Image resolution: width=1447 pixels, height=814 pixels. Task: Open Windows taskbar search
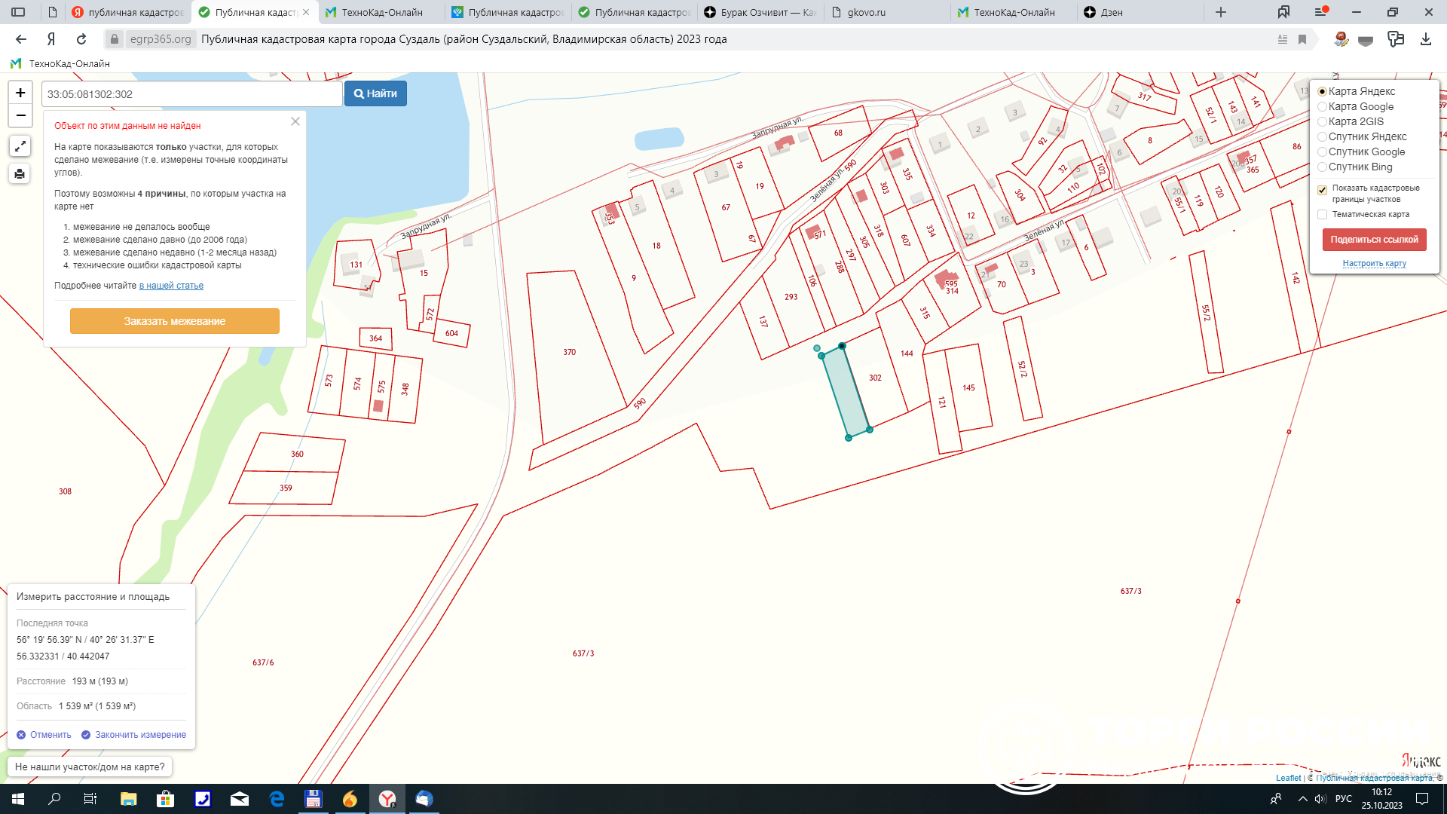54,799
